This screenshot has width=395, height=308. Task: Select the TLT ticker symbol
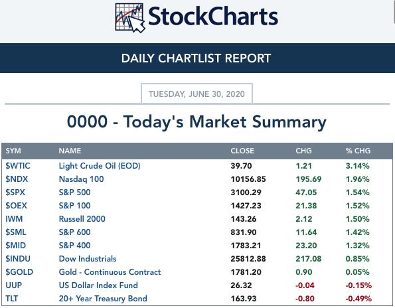(12, 299)
